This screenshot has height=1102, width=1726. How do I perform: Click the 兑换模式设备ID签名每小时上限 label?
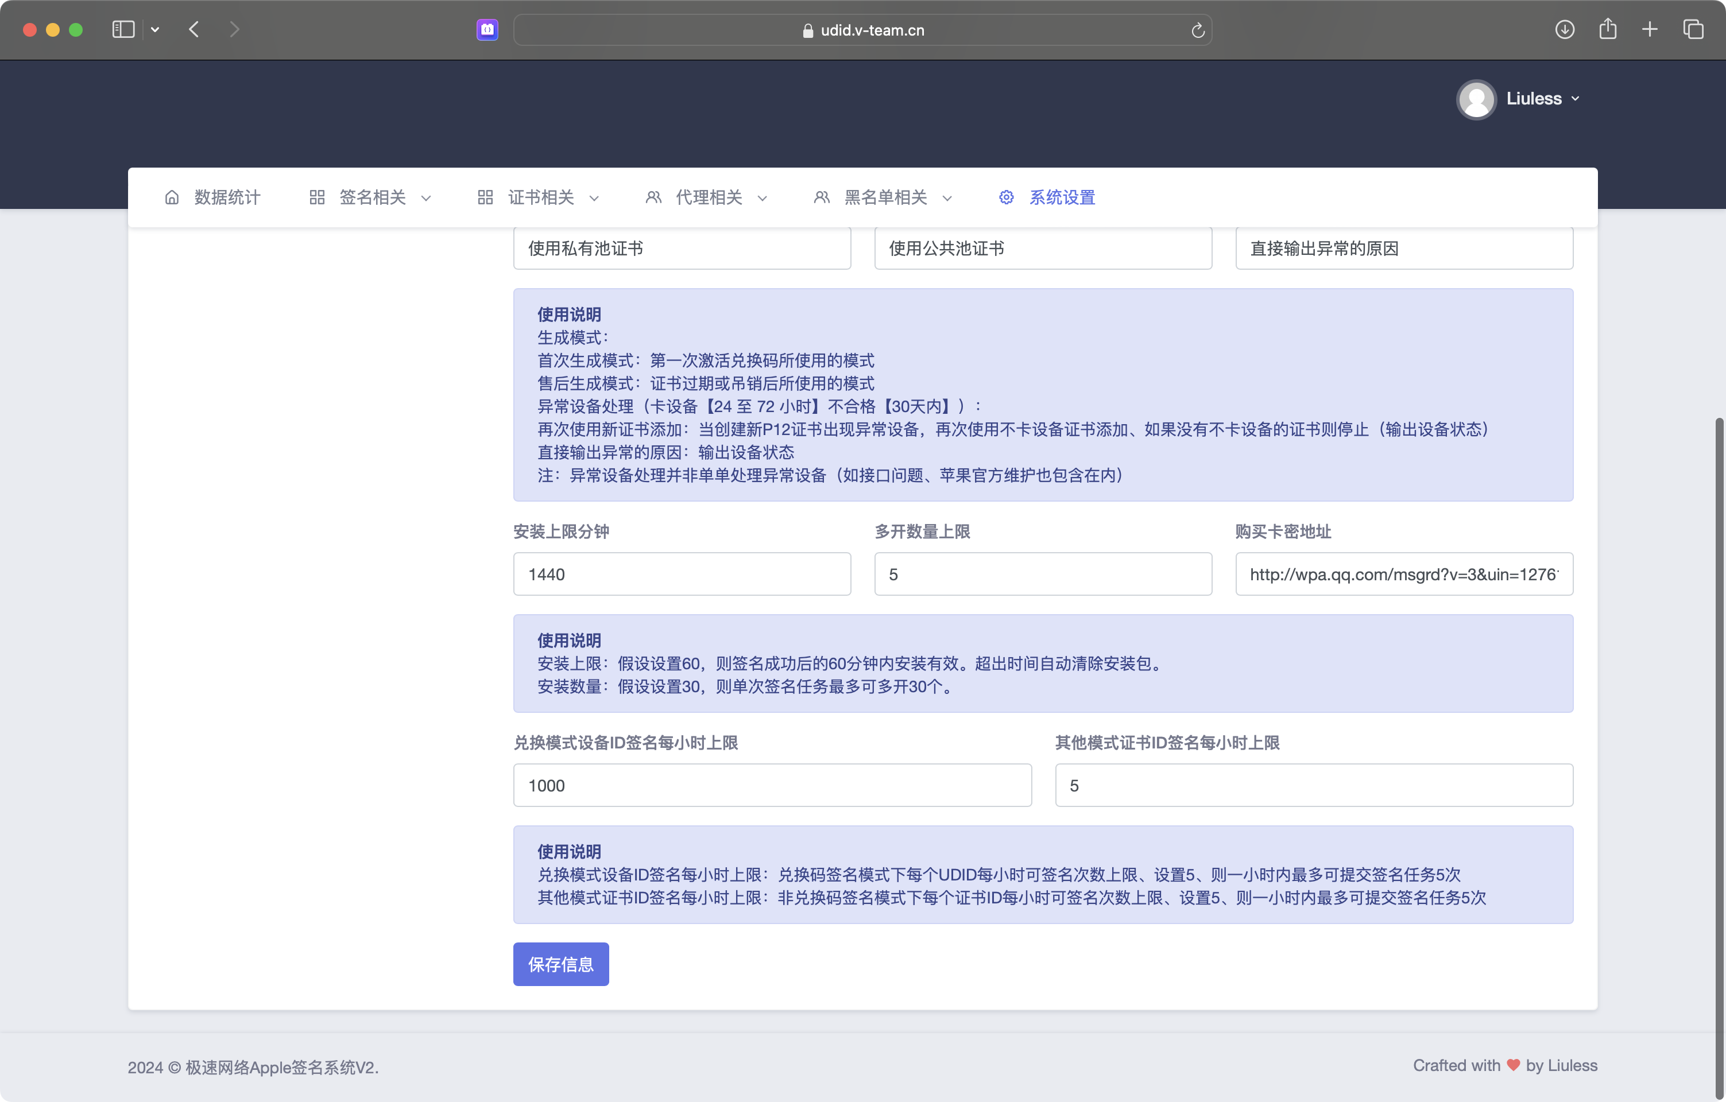(626, 743)
